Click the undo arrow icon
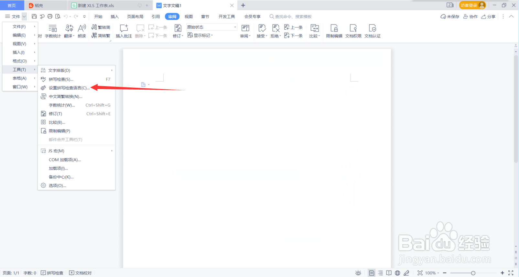Screen dimensions: 519x277 pos(66,16)
